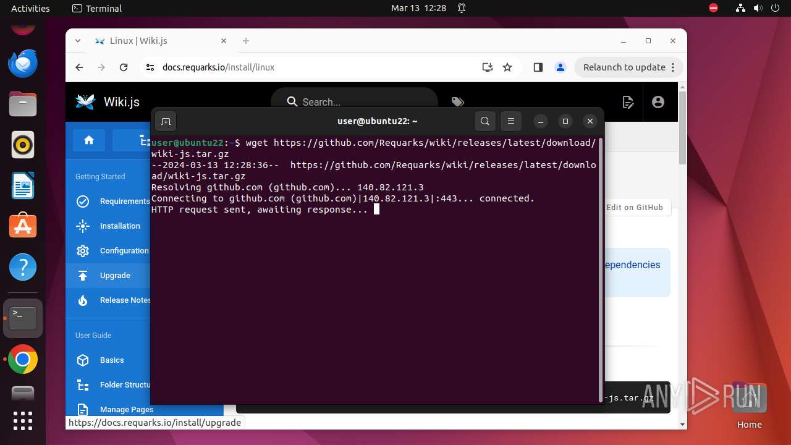Open the Installation sidebar link
The image size is (791, 445).
120,226
